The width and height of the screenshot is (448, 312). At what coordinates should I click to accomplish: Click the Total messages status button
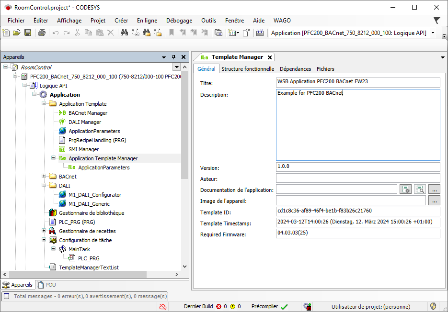85,296
